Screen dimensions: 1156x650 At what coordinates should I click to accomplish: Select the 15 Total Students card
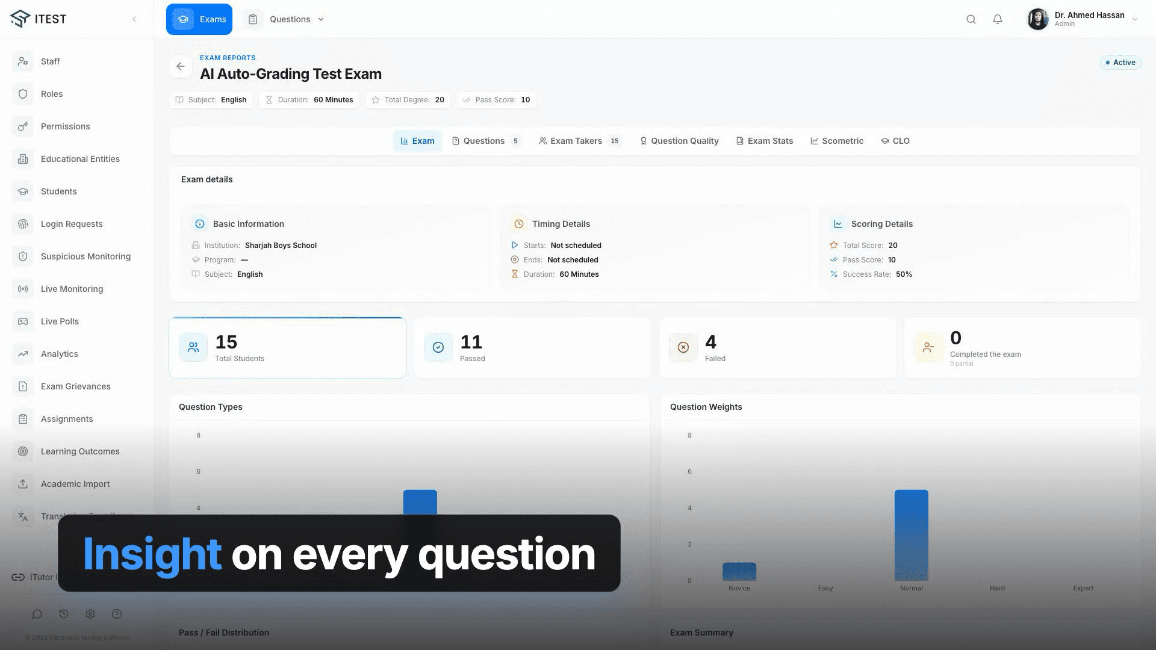(x=287, y=348)
